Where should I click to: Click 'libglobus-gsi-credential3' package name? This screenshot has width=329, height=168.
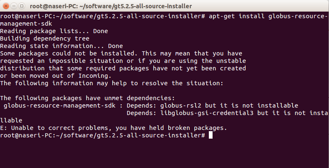pyautogui.click(x=207, y=113)
